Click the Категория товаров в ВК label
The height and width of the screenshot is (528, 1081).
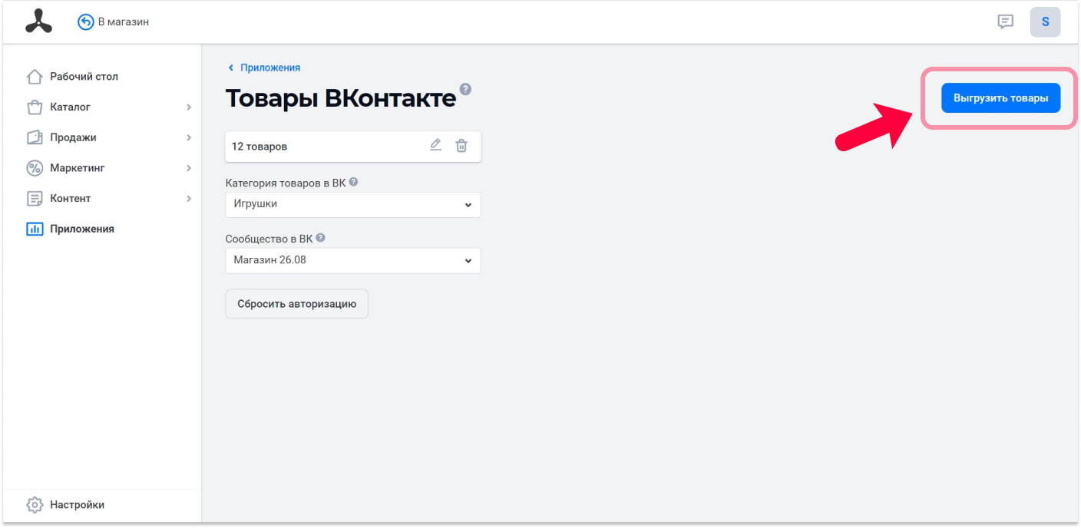(x=286, y=183)
